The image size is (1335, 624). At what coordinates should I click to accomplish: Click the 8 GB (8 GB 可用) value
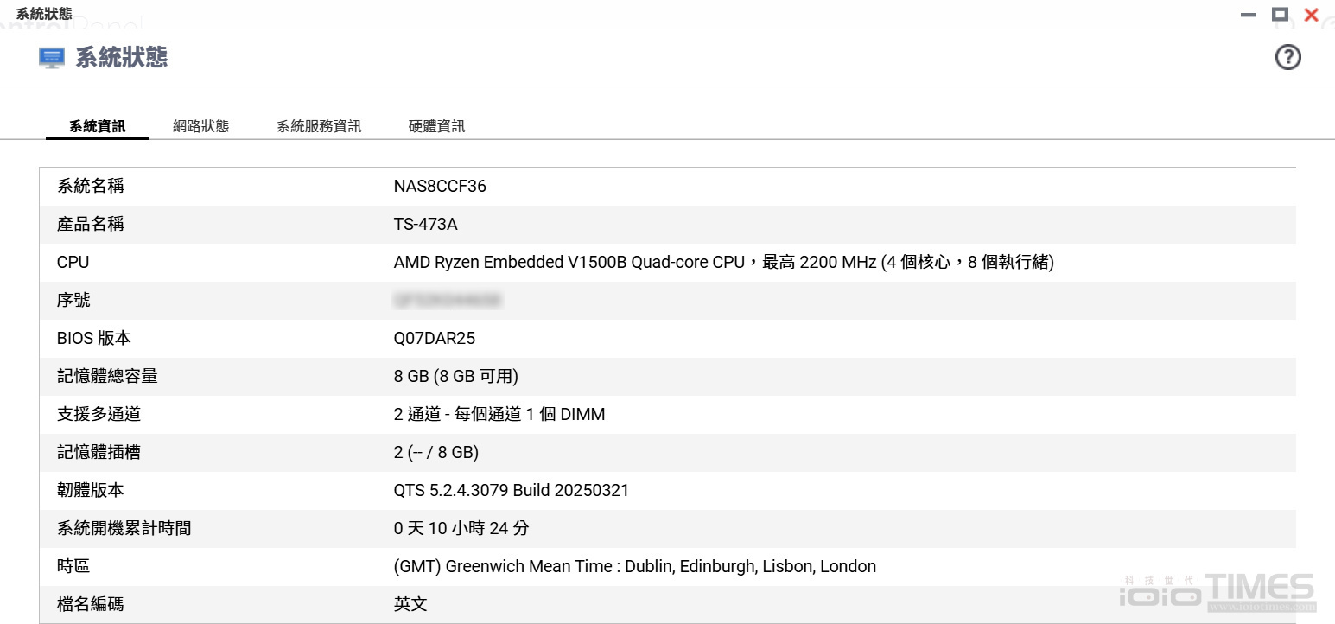click(x=455, y=376)
